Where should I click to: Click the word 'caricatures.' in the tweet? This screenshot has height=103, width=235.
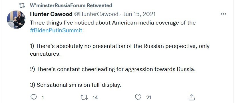click(x=45, y=54)
